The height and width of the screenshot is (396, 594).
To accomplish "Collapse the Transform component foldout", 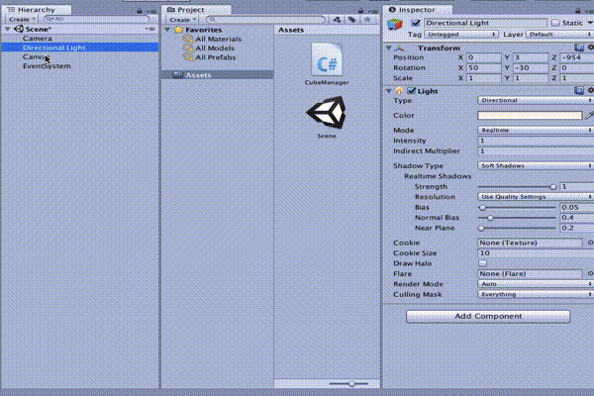I will [x=388, y=48].
